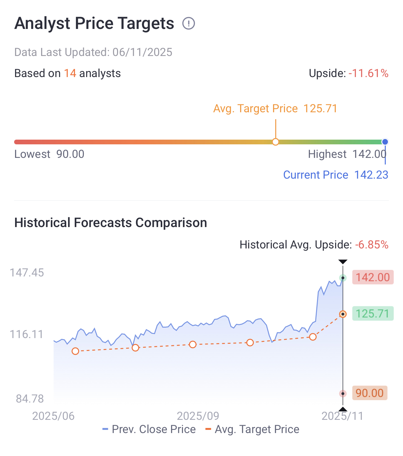Click the second orange target data point

click(135, 348)
